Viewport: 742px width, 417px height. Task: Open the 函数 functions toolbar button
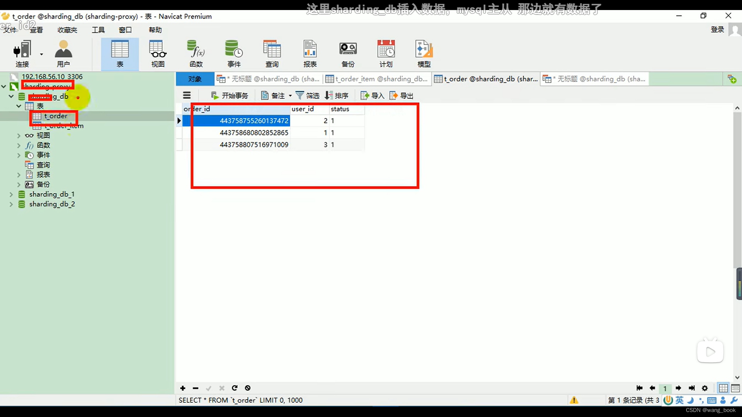196,54
